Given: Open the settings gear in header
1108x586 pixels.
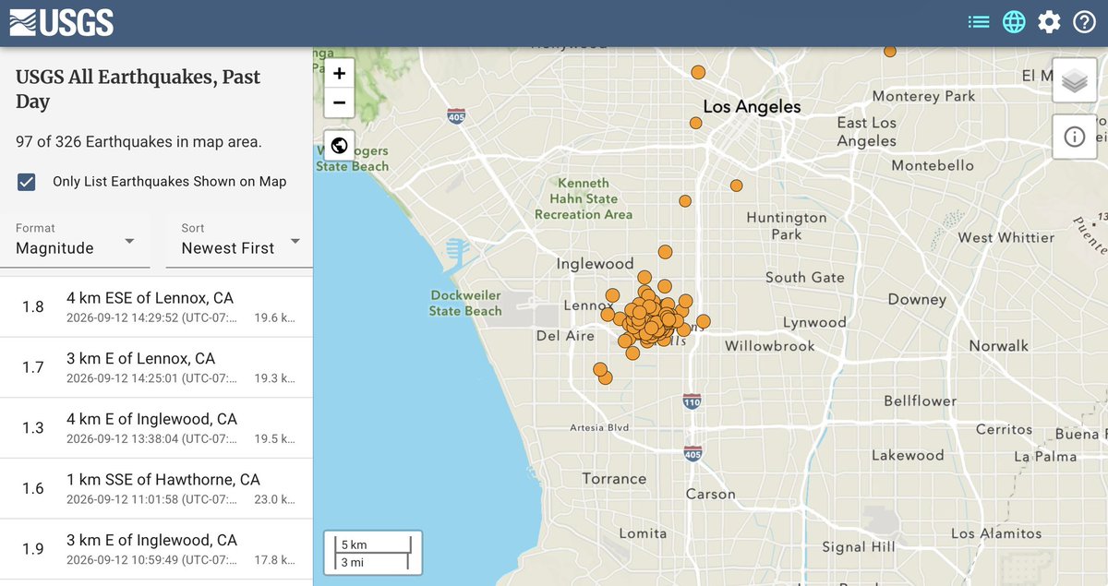Looking at the screenshot, I should tap(1049, 22).
